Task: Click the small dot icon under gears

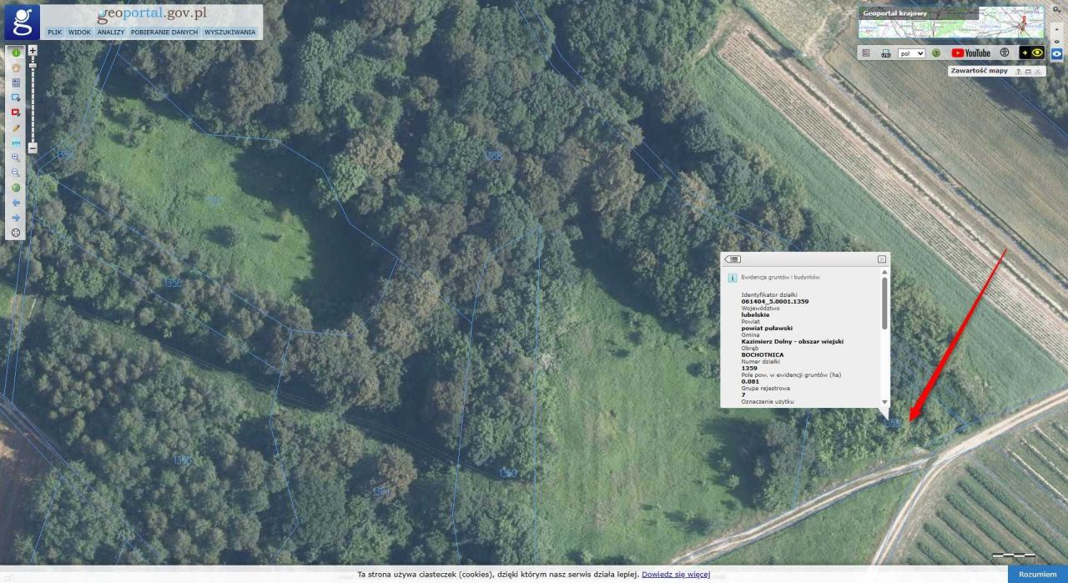Action: pyautogui.click(x=1057, y=28)
